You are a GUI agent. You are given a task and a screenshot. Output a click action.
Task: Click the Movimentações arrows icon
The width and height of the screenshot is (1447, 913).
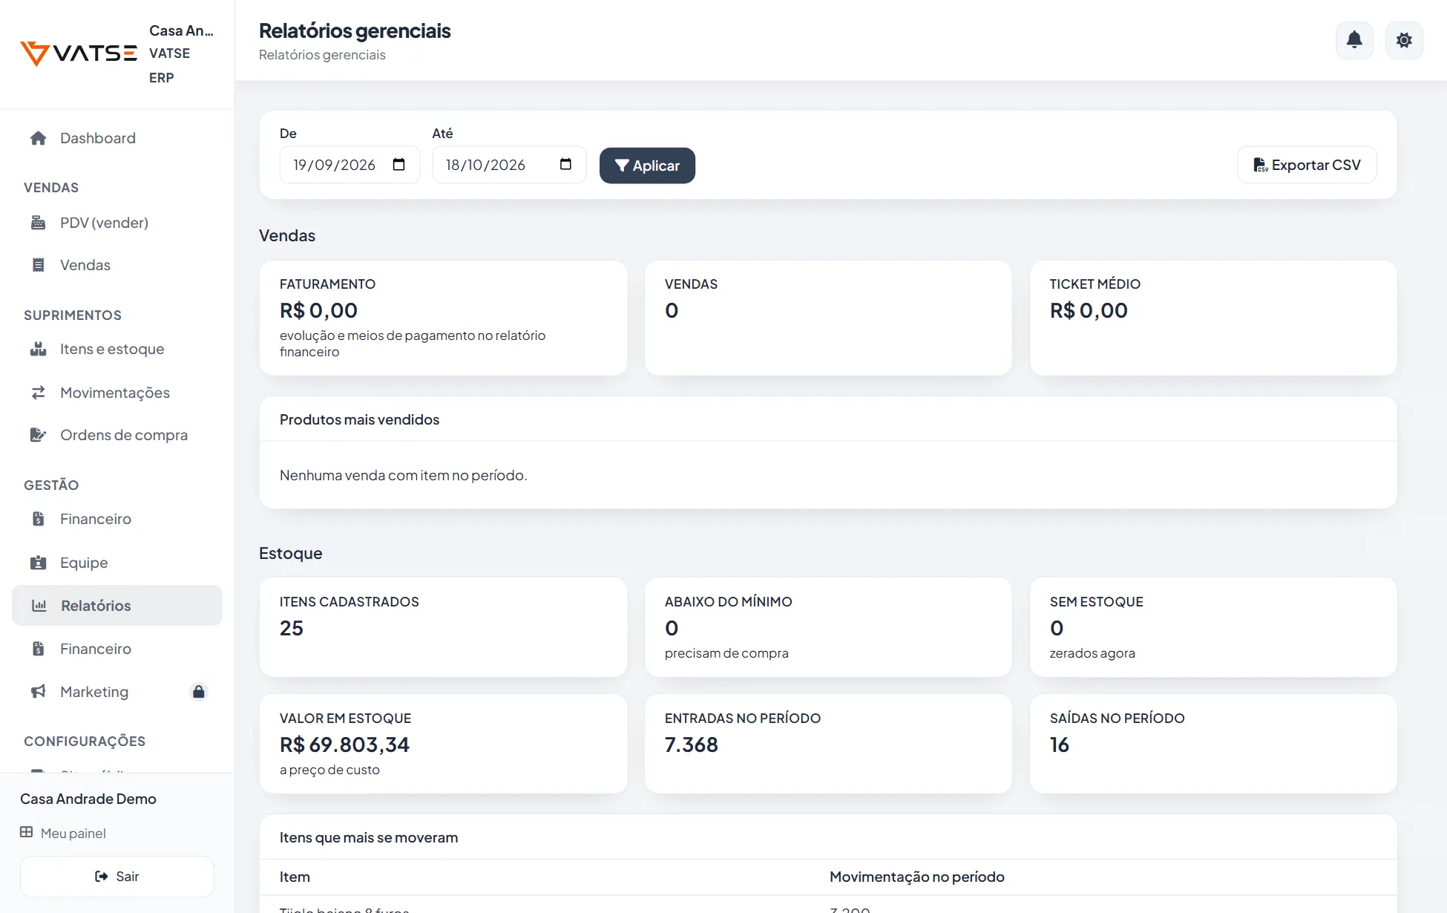[39, 393]
